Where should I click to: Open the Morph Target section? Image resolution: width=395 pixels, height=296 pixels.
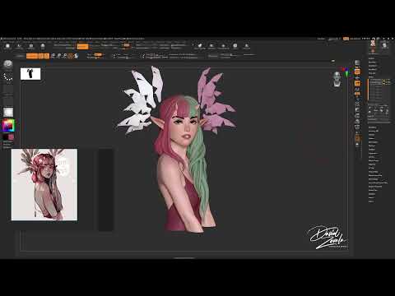373,160
